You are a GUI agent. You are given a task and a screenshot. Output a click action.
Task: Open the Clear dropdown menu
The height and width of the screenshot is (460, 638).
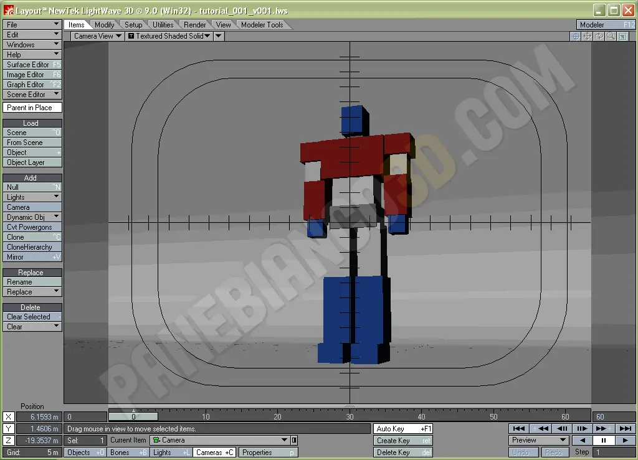(32, 327)
